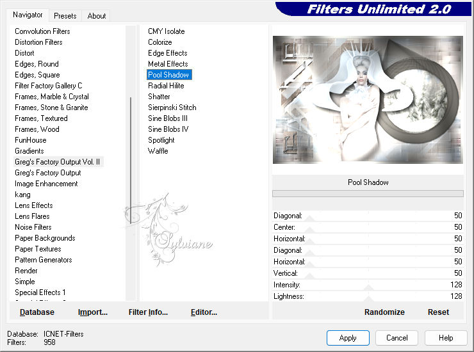Choose Sine Blobs III filter
The width and height of the screenshot is (474, 352).
[168, 118]
